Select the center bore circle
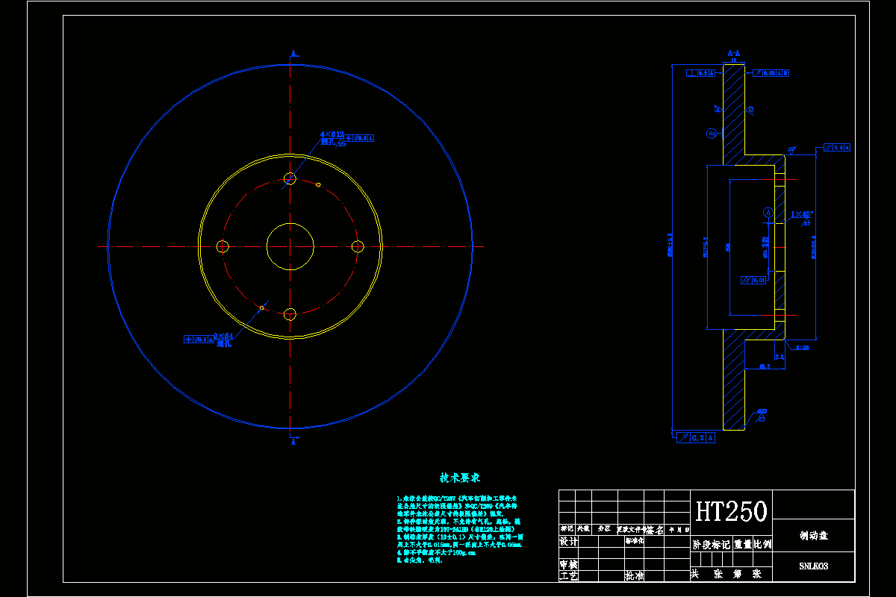Image resolution: width=896 pixels, height=597 pixels. pos(290,246)
